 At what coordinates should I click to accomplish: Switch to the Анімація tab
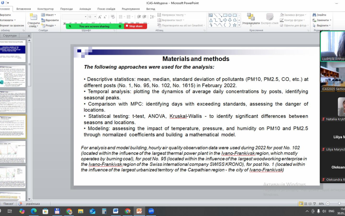85,9
